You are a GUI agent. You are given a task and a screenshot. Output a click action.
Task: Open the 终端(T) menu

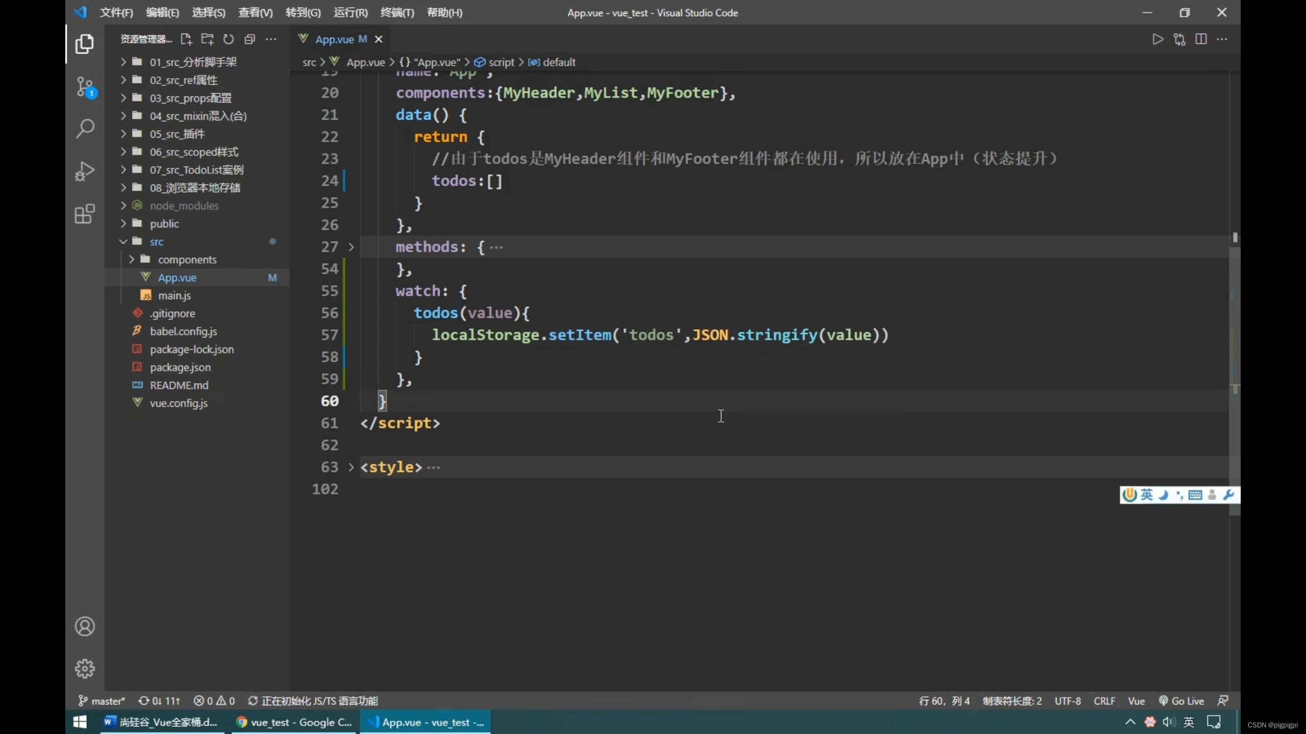tap(397, 13)
